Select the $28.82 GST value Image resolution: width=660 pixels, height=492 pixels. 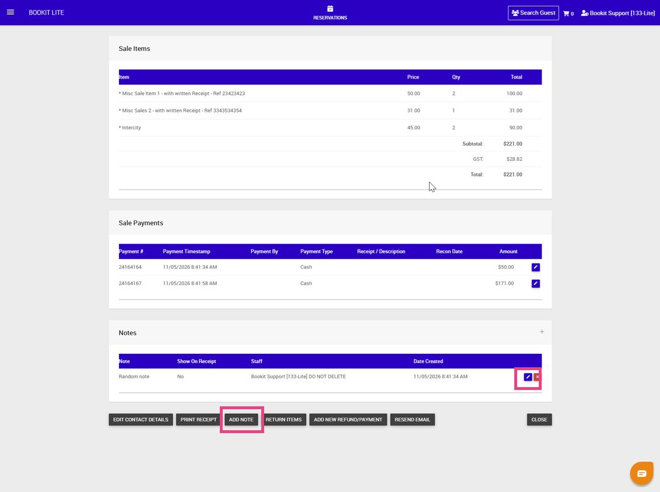tap(514, 159)
